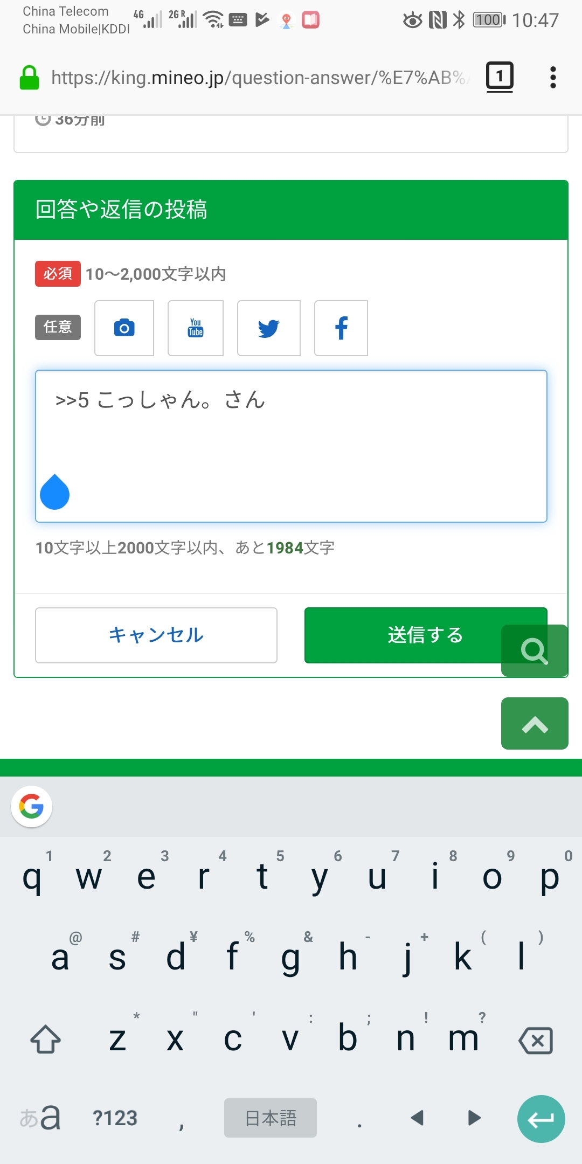The height and width of the screenshot is (1164, 582).
Task: Switch keyboard between kana and alphabet input
Action: (40, 1118)
